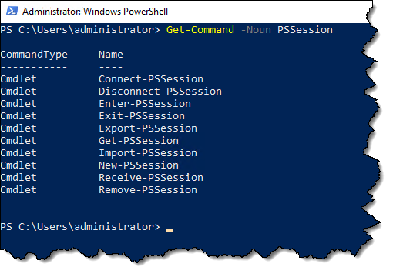Select the Connect-PSSession entry
This screenshot has width=393, height=277.
[x=151, y=79]
